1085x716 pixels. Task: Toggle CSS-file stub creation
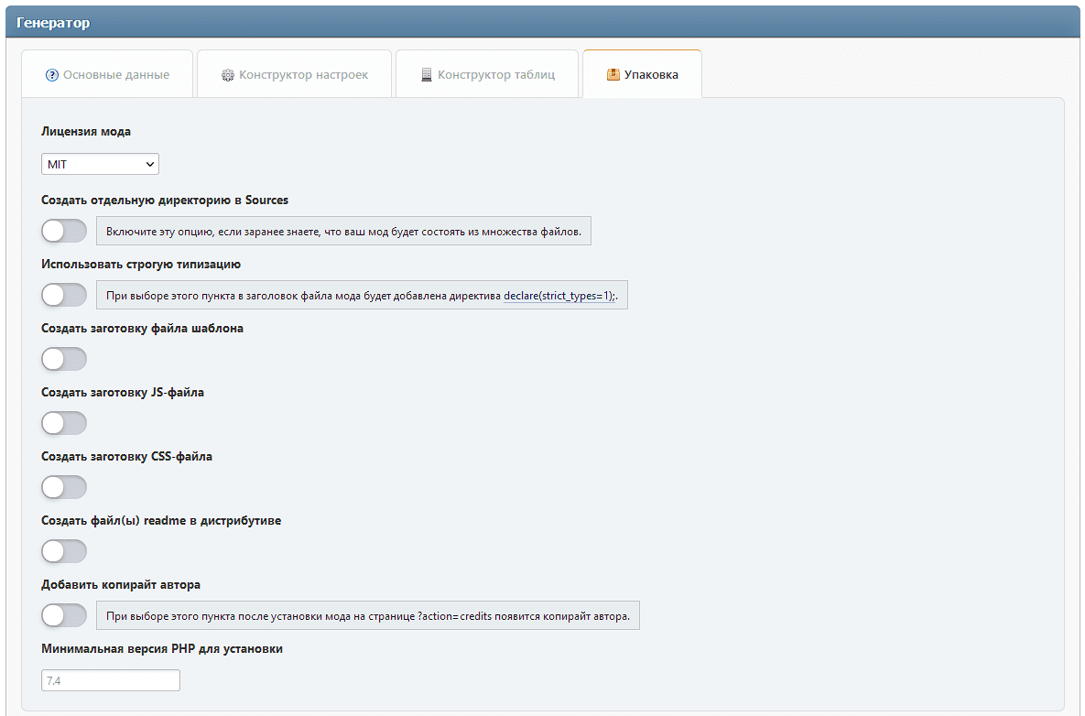[64, 487]
